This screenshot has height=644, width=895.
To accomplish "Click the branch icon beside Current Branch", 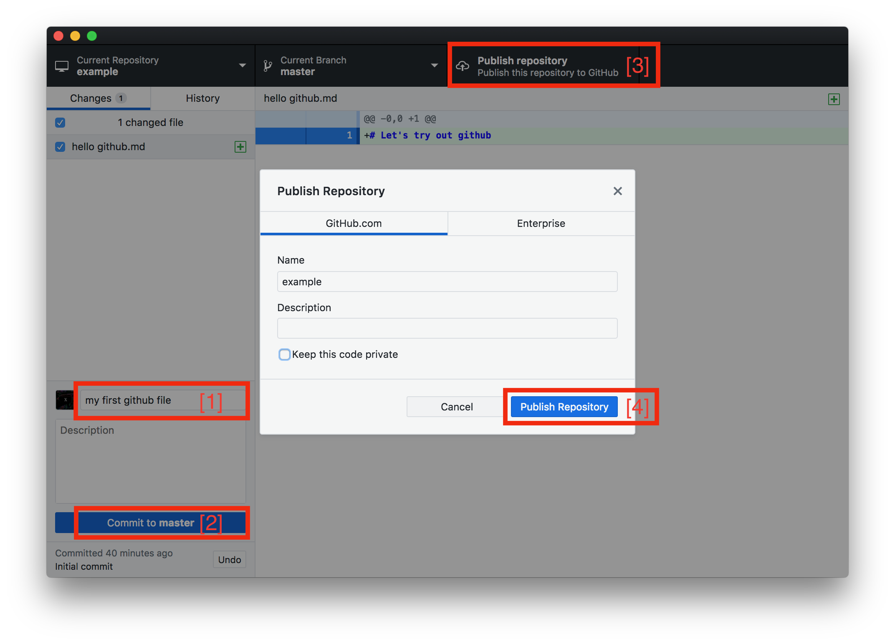I will [268, 66].
